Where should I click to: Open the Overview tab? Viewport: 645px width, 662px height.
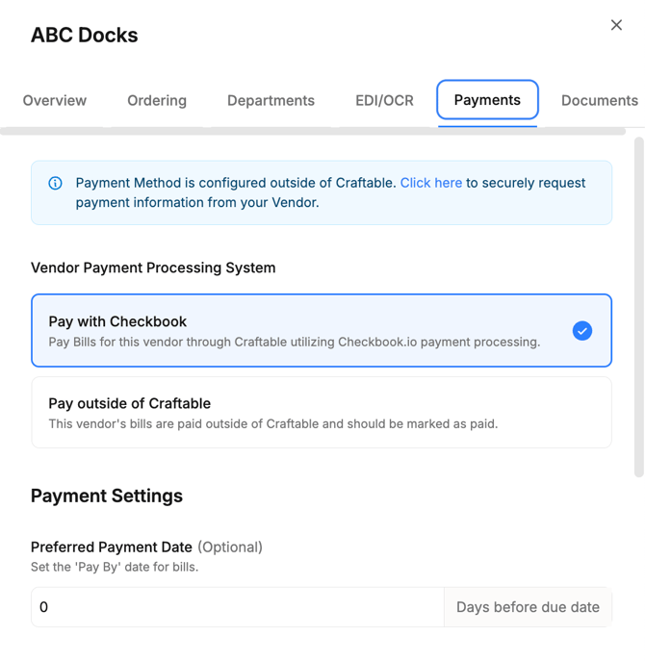click(55, 100)
